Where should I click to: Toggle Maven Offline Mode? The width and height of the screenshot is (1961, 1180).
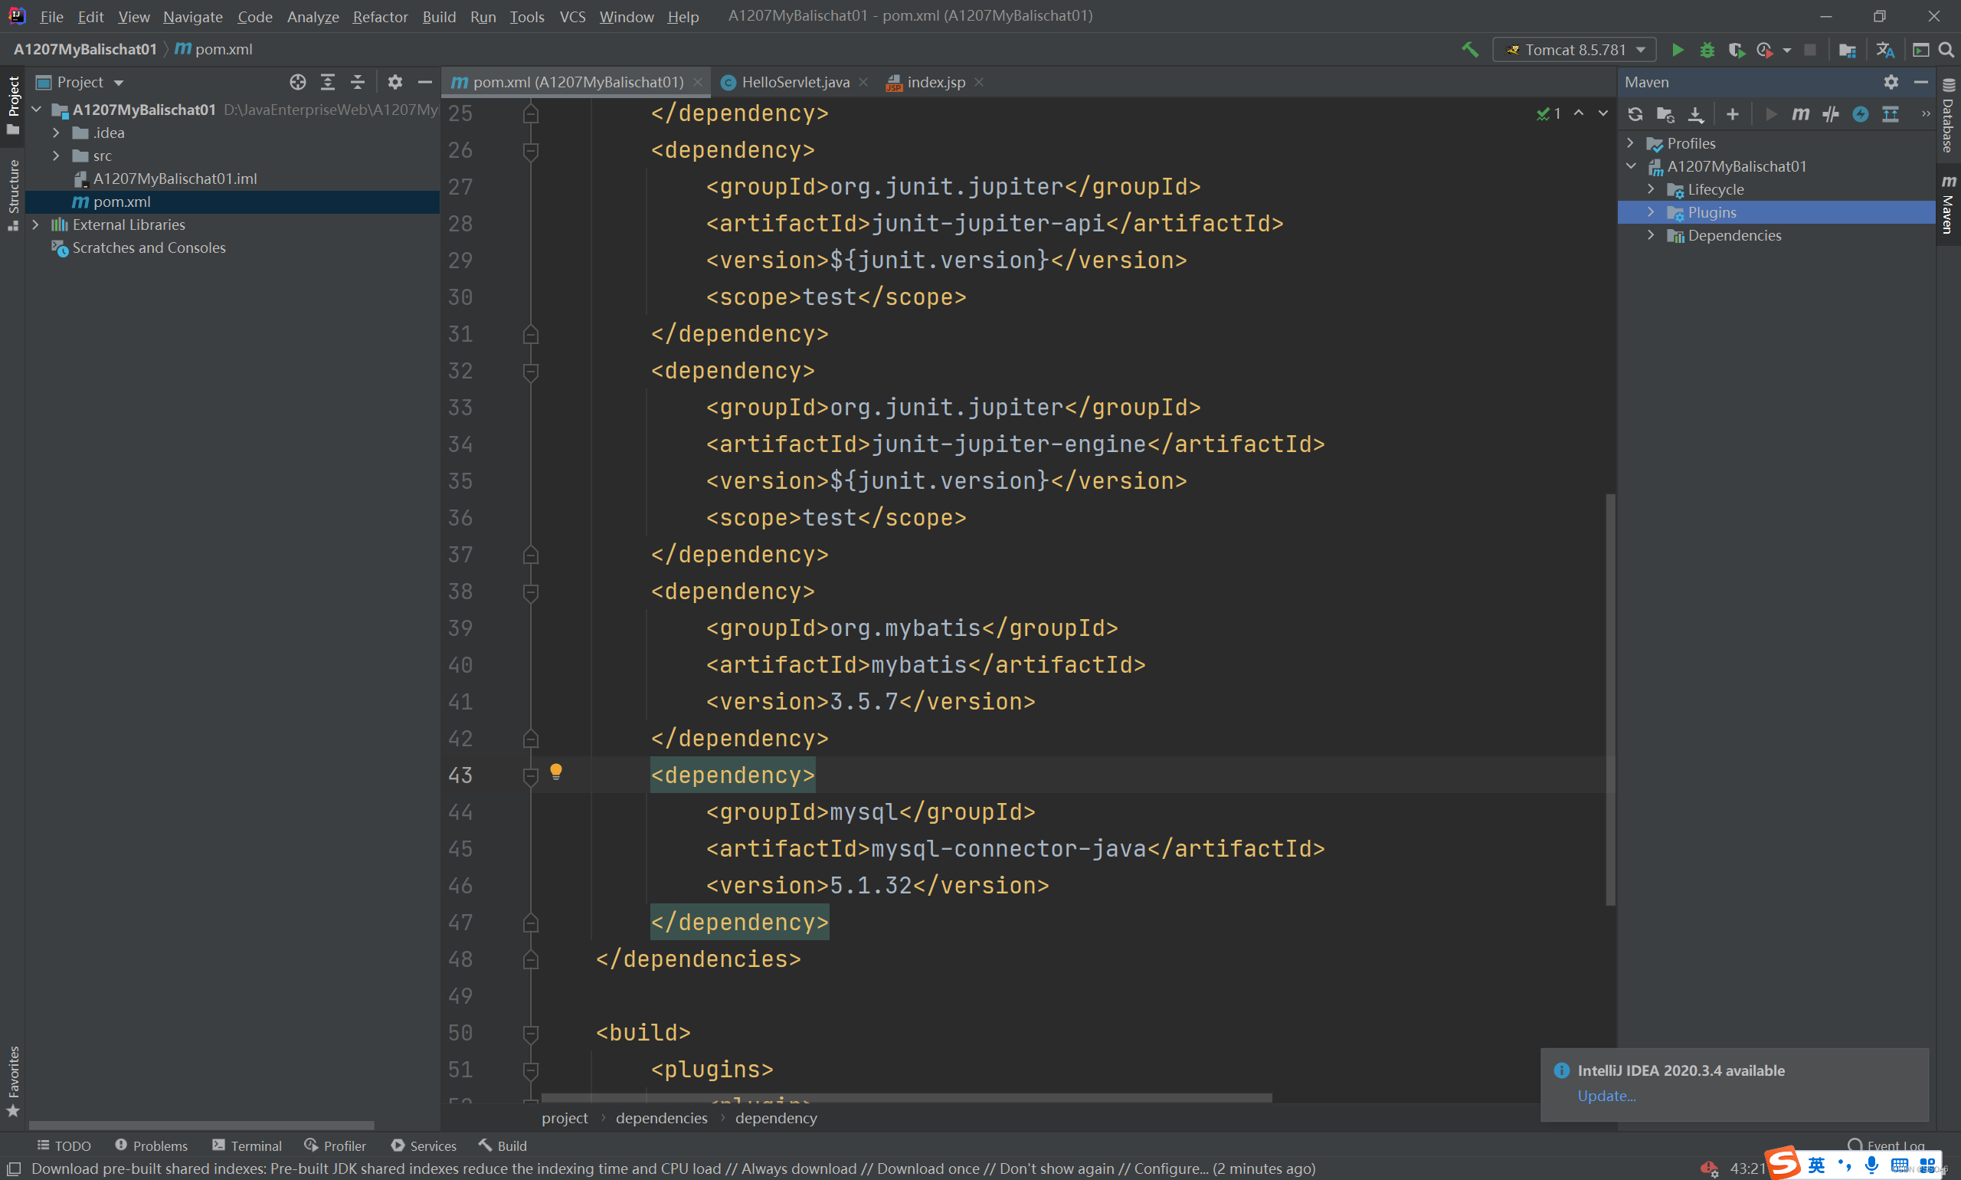point(1831,113)
